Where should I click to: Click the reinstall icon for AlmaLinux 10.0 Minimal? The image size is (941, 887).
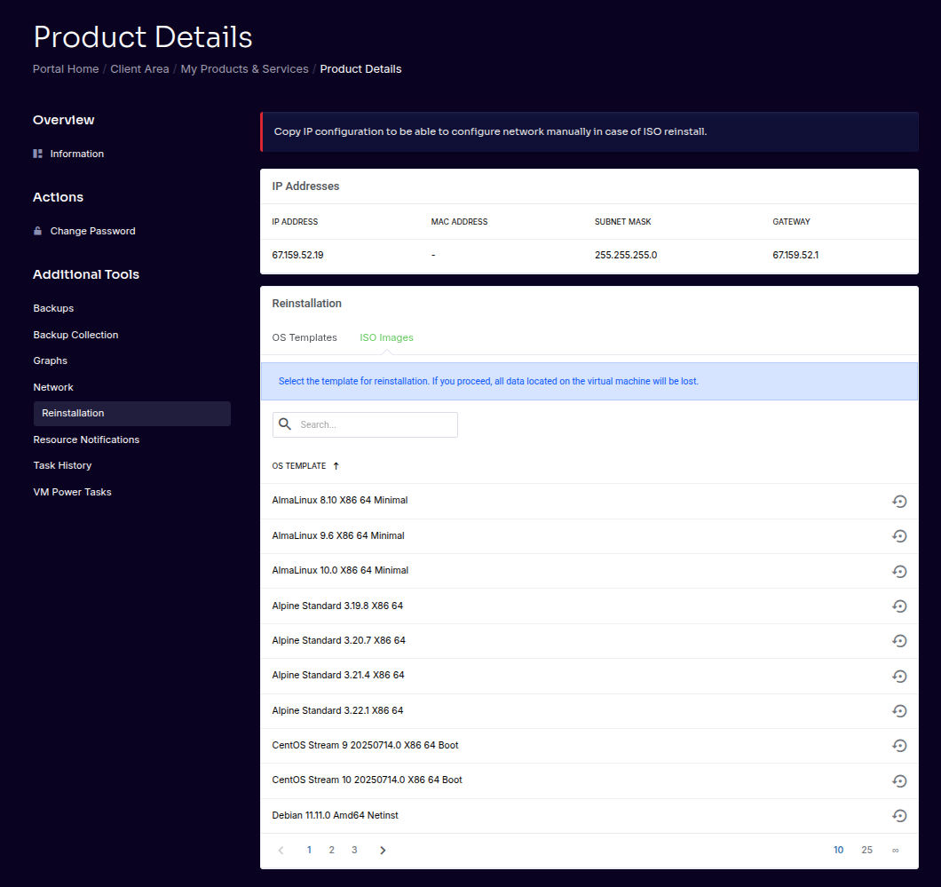899,571
